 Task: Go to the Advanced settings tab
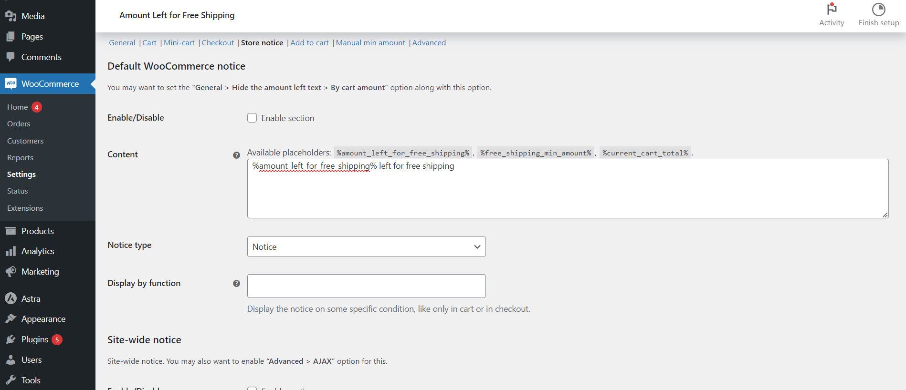pos(429,43)
